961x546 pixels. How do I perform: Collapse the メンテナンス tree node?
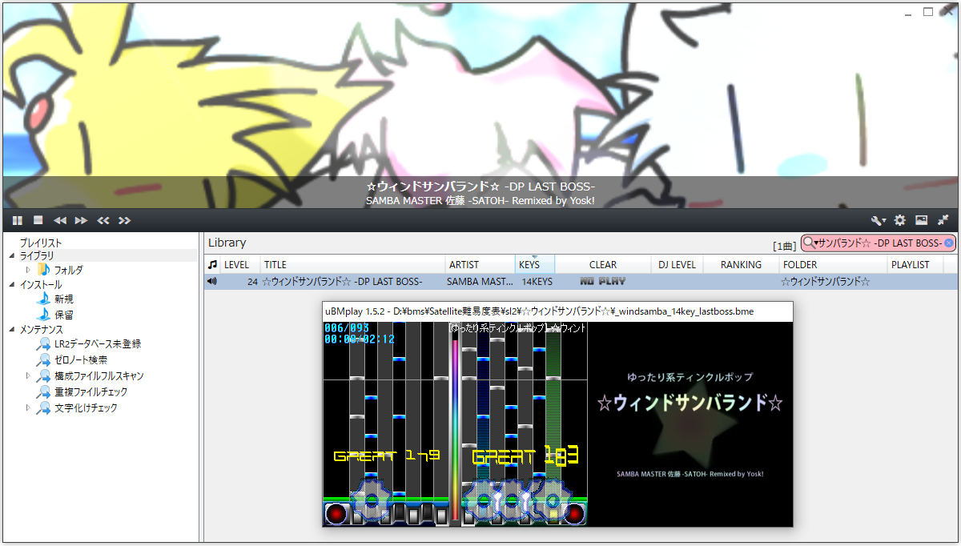tap(12, 329)
